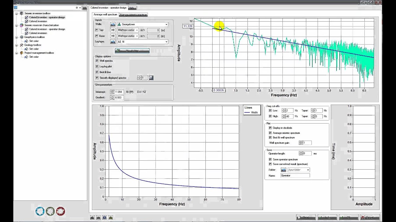
Task: Click the print icon in bottom toolbar
Action: click(x=98, y=217)
